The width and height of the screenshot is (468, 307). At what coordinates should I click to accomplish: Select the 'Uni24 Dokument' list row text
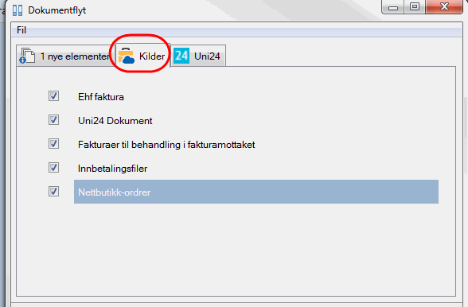[115, 121]
